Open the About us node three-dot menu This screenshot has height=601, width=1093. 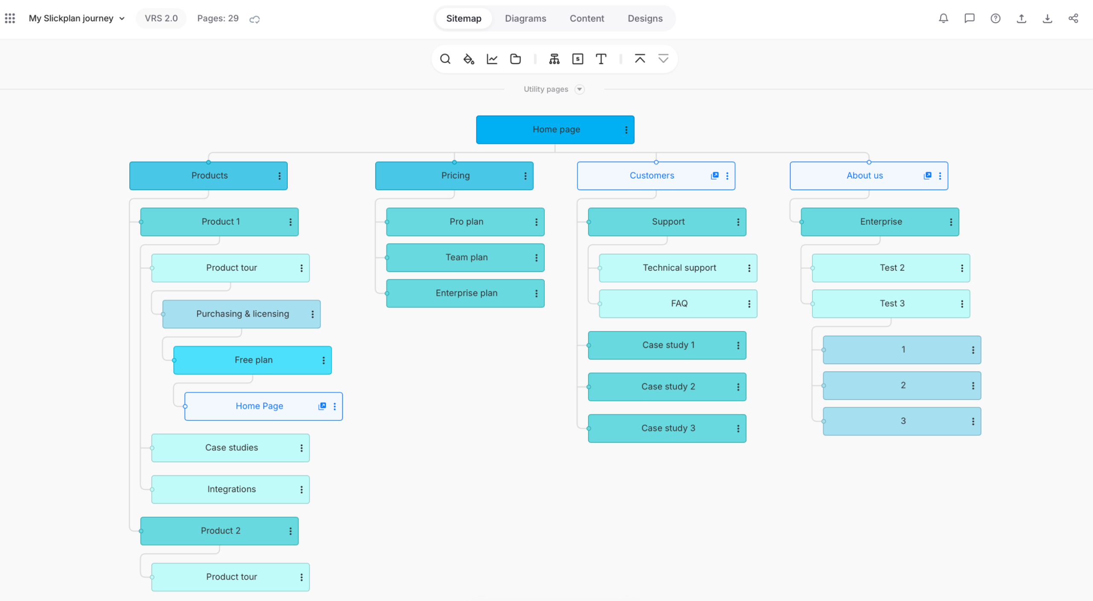coord(940,176)
